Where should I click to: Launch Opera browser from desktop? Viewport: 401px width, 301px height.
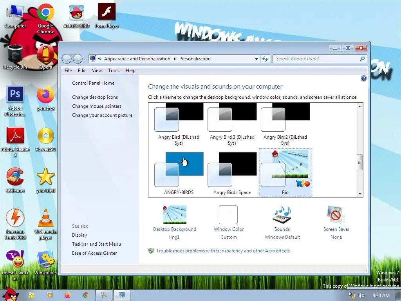tap(45, 57)
